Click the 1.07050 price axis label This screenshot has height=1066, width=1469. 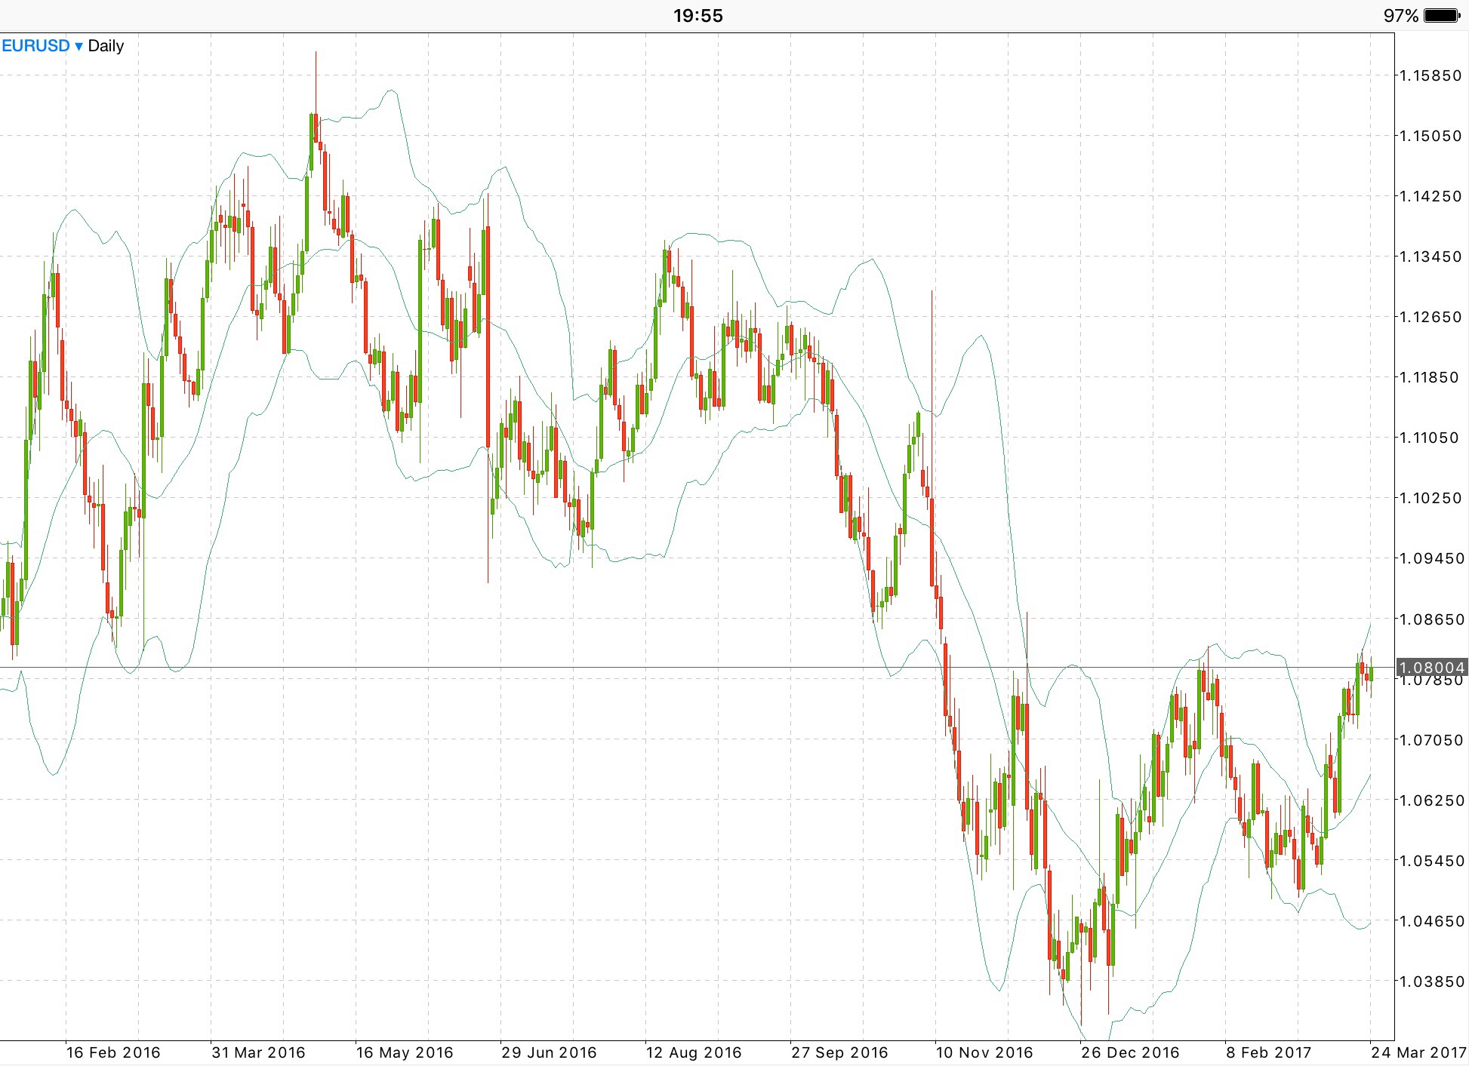pyautogui.click(x=1432, y=740)
